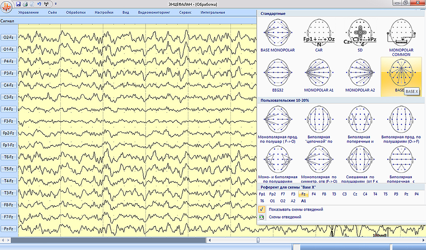Click the Print icon in quick access toolbar

pyautogui.click(x=25, y=4)
